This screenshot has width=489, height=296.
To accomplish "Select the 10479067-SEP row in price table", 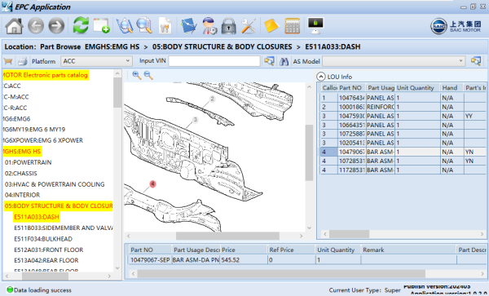I will (x=307, y=259).
